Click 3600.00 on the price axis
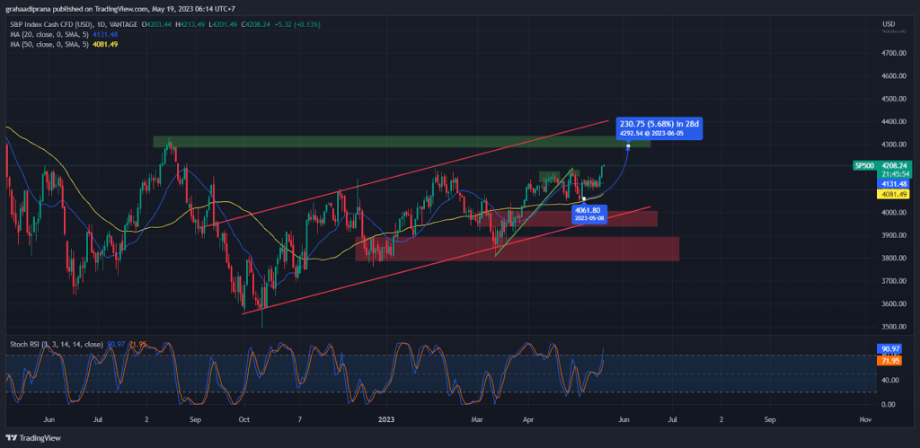 pos(894,304)
